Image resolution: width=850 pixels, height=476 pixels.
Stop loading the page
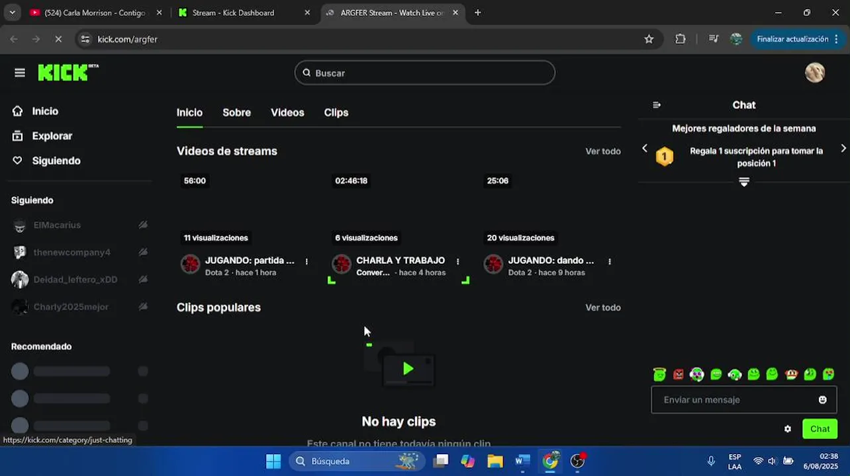point(58,39)
